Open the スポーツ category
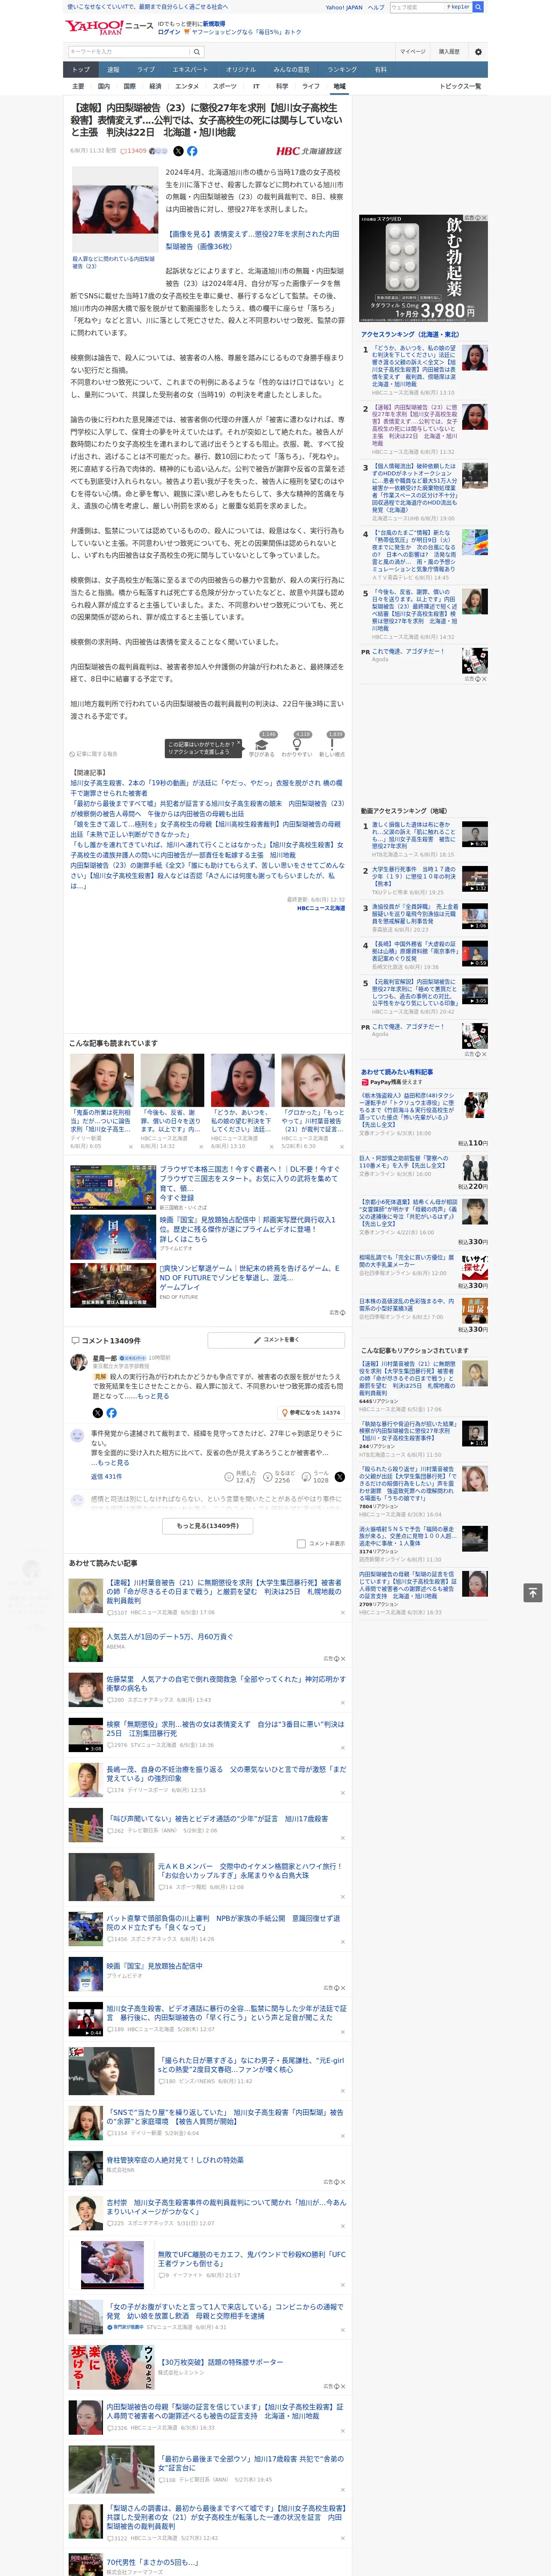This screenshot has height=2576, width=551. coord(225,86)
